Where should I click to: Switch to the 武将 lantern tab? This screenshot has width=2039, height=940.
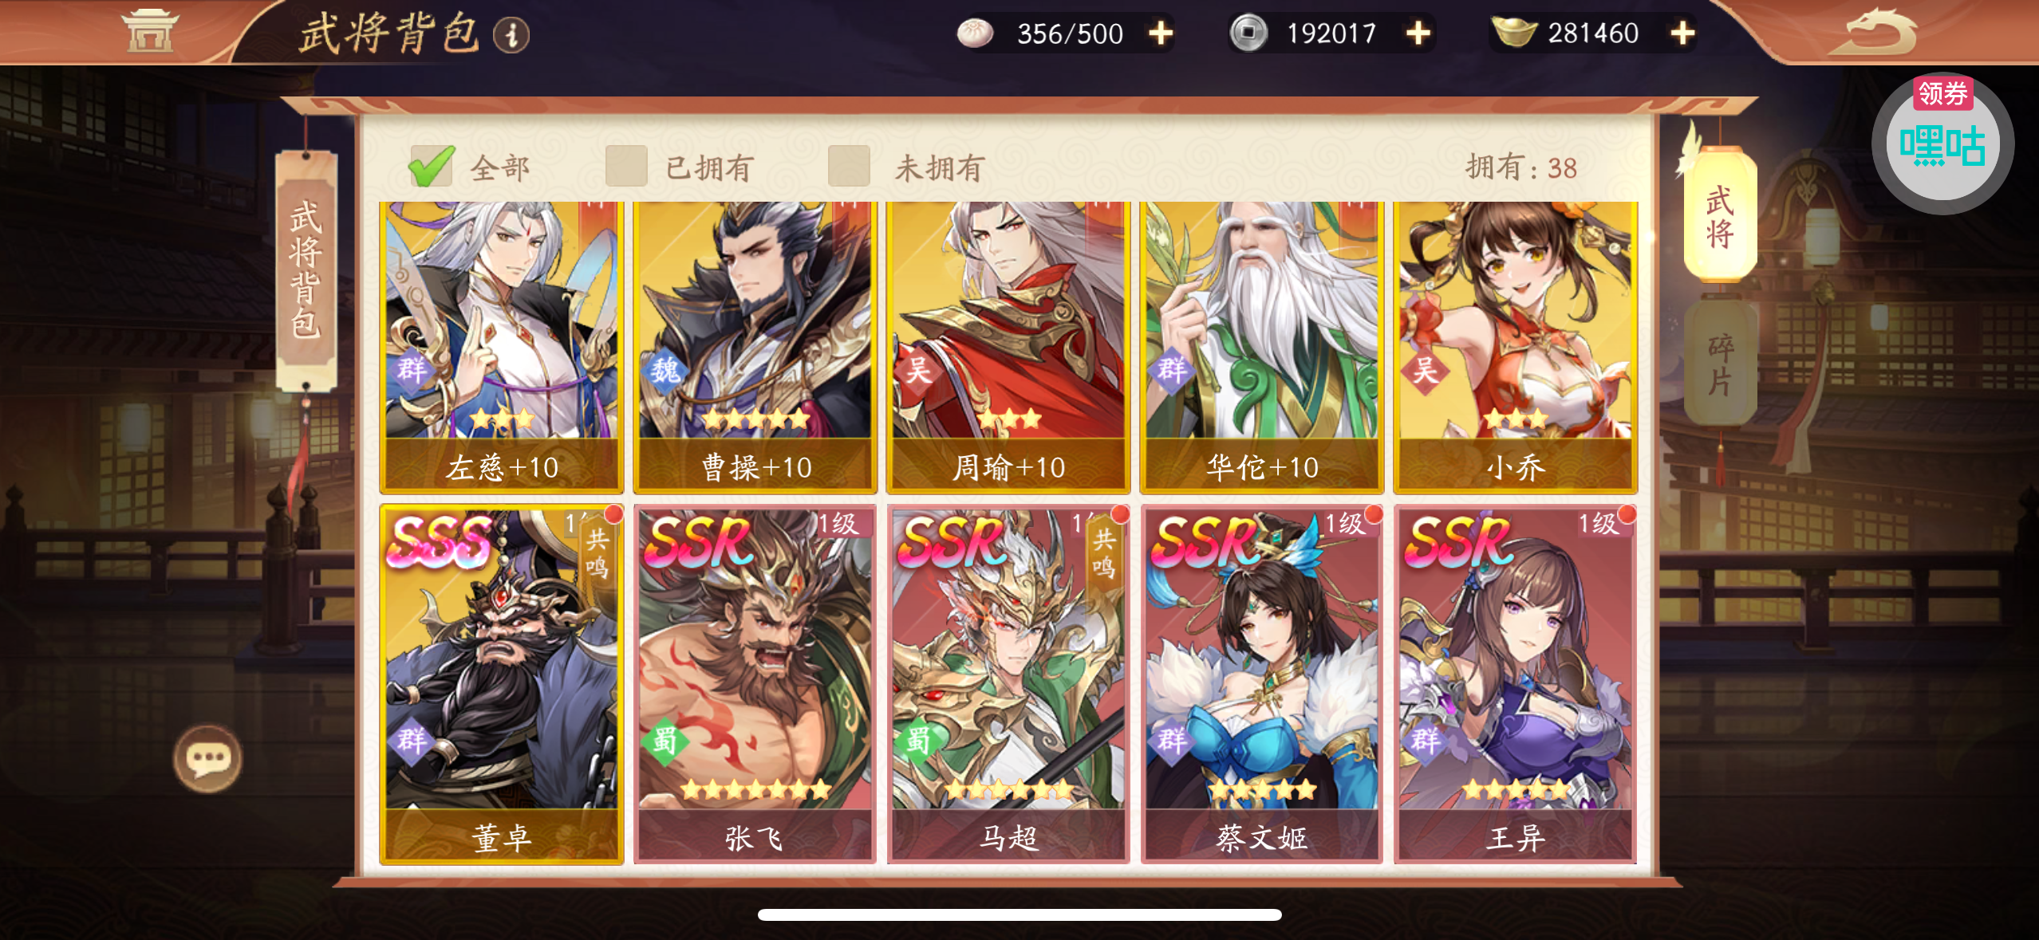pyautogui.click(x=1720, y=215)
